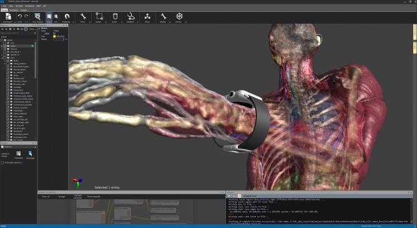Click the Solids cylinder tool icon
The image size is (417, 228).
[115, 16]
